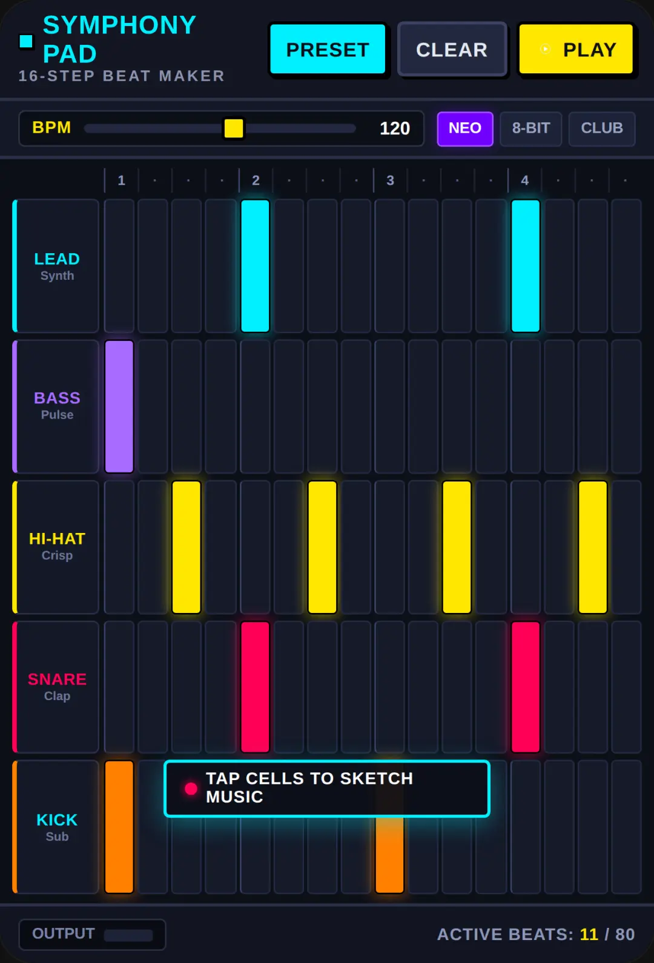Switch to the 8-BIT sound kit

pos(531,128)
